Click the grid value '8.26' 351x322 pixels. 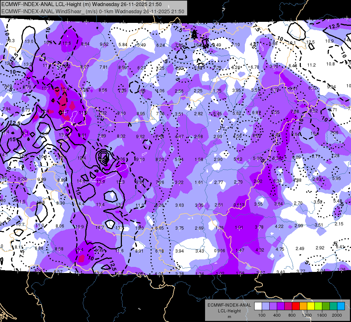point(160,205)
